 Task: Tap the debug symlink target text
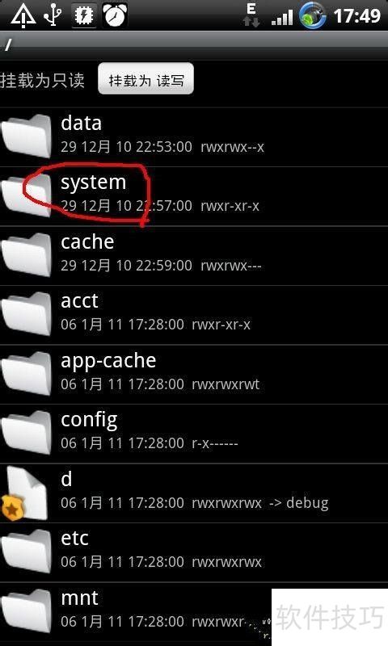(x=307, y=503)
